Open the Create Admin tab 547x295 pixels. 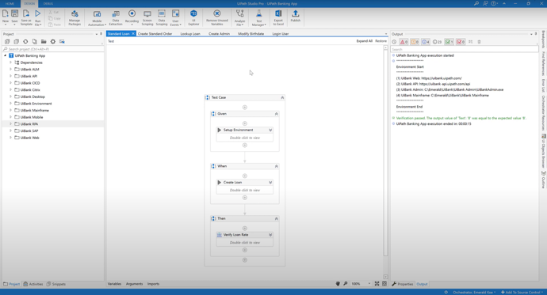pyautogui.click(x=219, y=34)
